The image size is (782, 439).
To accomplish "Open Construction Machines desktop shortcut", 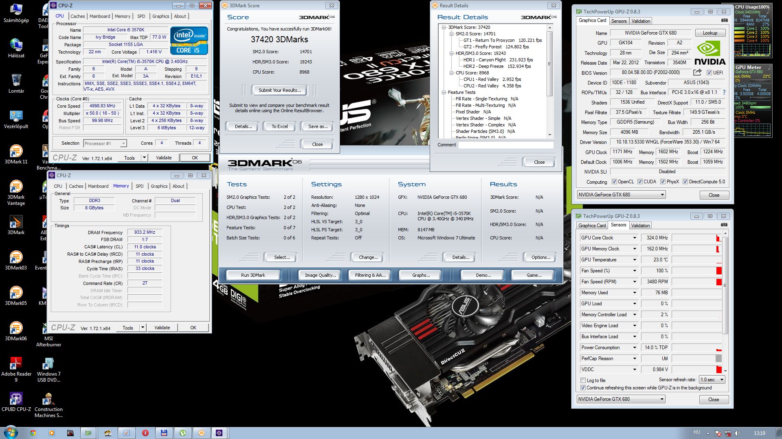I will pos(48,405).
